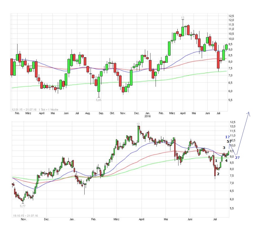
Task: Click the "Sep." month label on top chart
Action: pyautogui.click(x=101, y=113)
